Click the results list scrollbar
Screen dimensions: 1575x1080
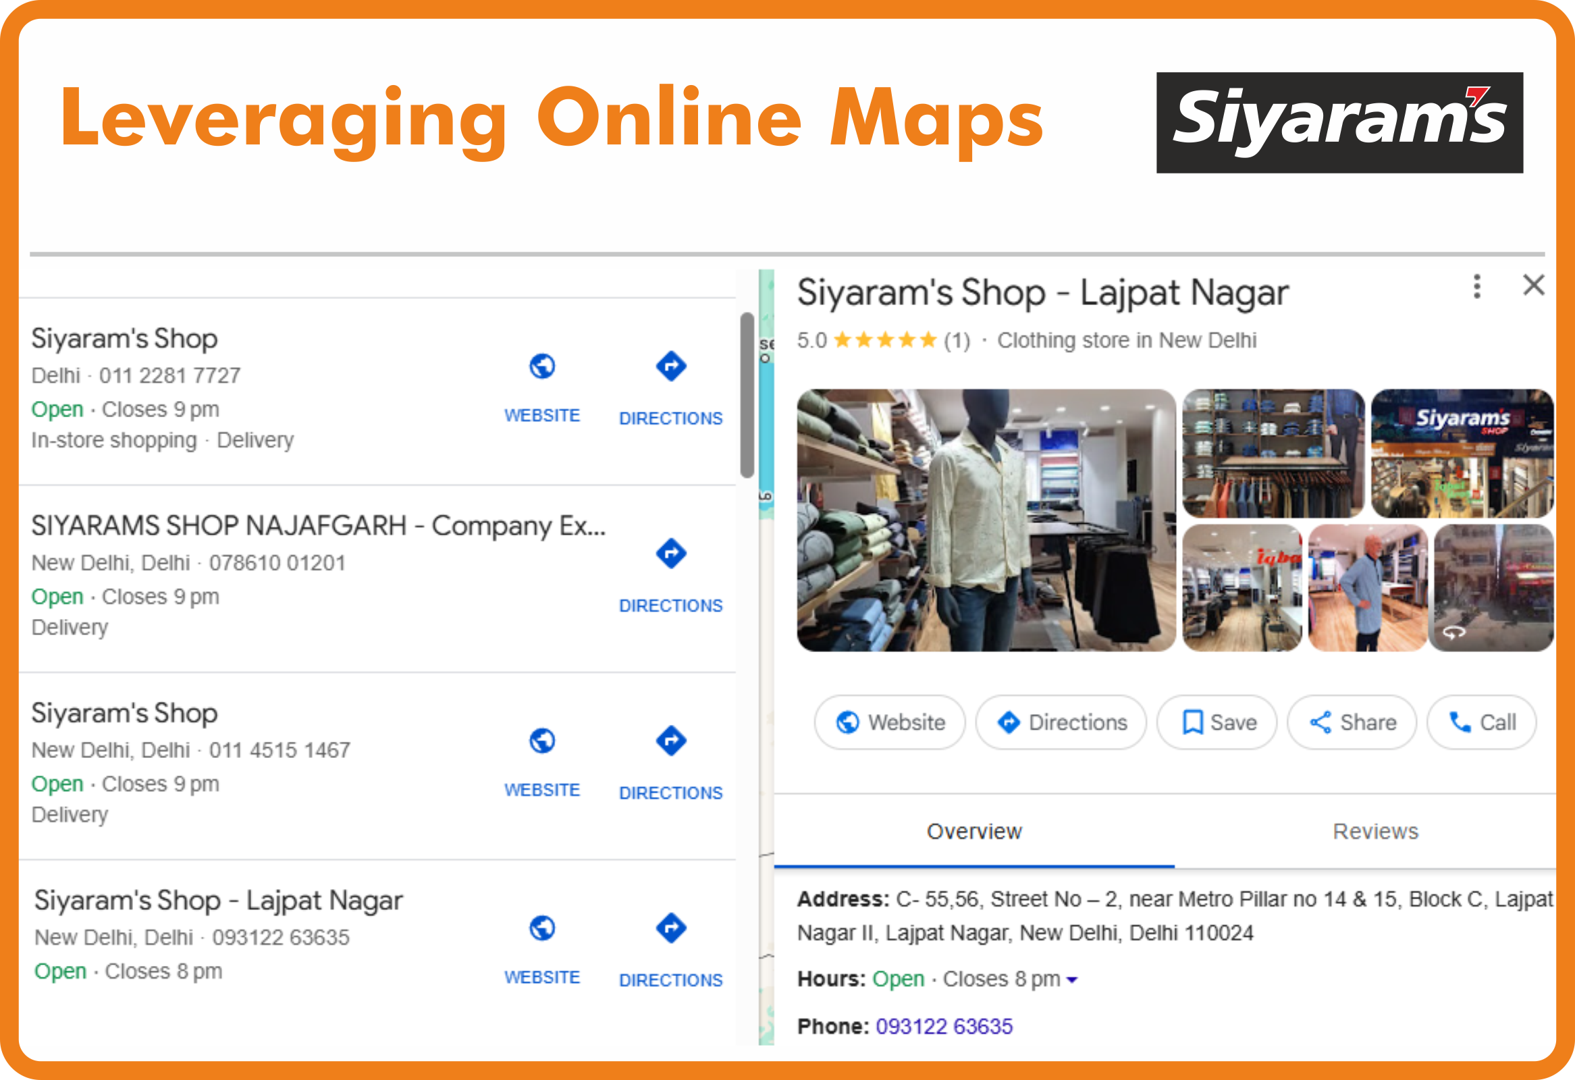[x=747, y=395]
